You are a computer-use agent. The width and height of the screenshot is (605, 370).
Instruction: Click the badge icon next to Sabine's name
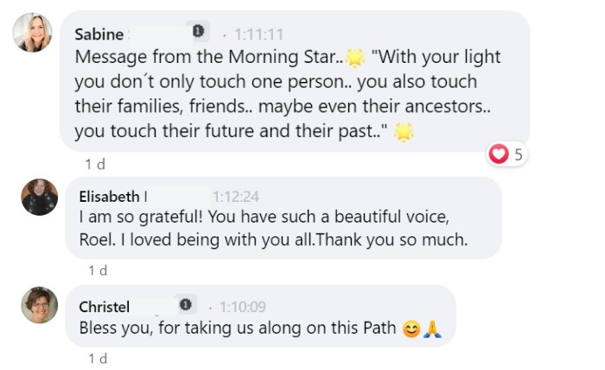pyautogui.click(x=198, y=32)
